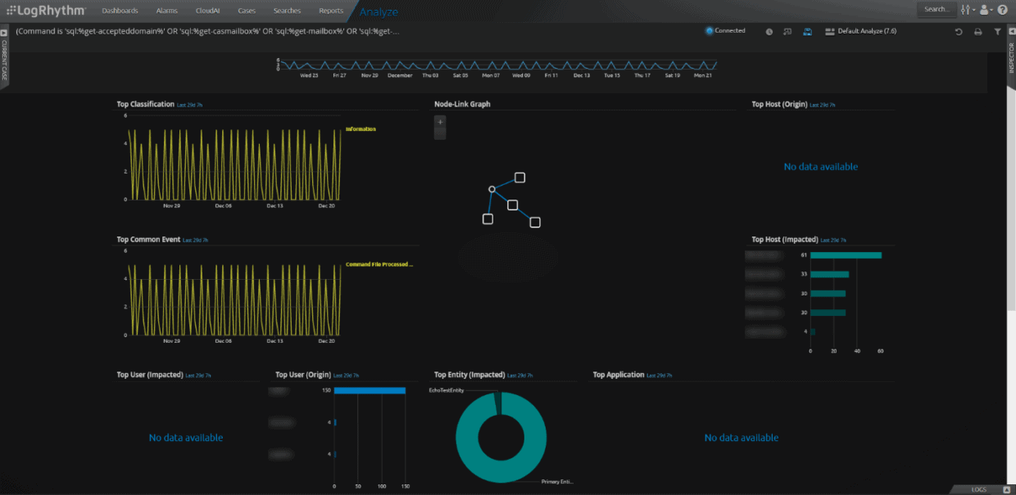Open the Default: Analyze (7.6) layout dropdown
Viewport: 1016px width, 495px height.
pyautogui.click(x=860, y=30)
